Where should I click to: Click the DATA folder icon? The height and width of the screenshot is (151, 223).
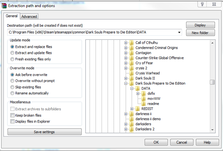point(138,88)
